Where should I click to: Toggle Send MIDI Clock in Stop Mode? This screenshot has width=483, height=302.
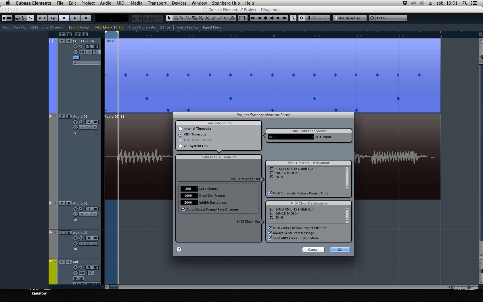pyautogui.click(x=270, y=238)
